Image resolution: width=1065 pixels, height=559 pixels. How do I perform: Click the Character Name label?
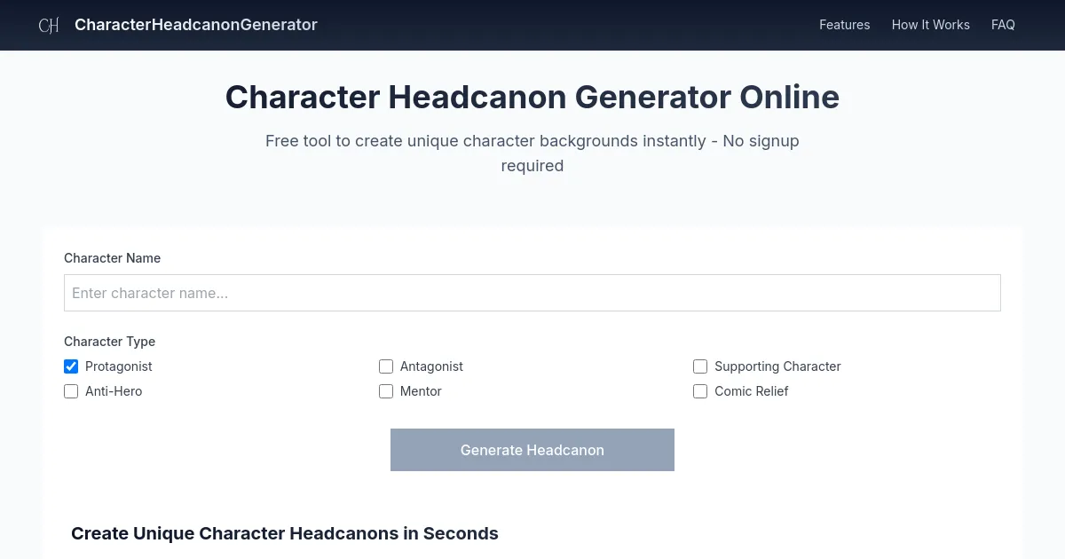pos(112,258)
